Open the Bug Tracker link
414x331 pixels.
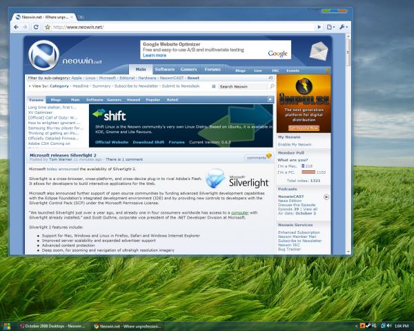[289, 249]
